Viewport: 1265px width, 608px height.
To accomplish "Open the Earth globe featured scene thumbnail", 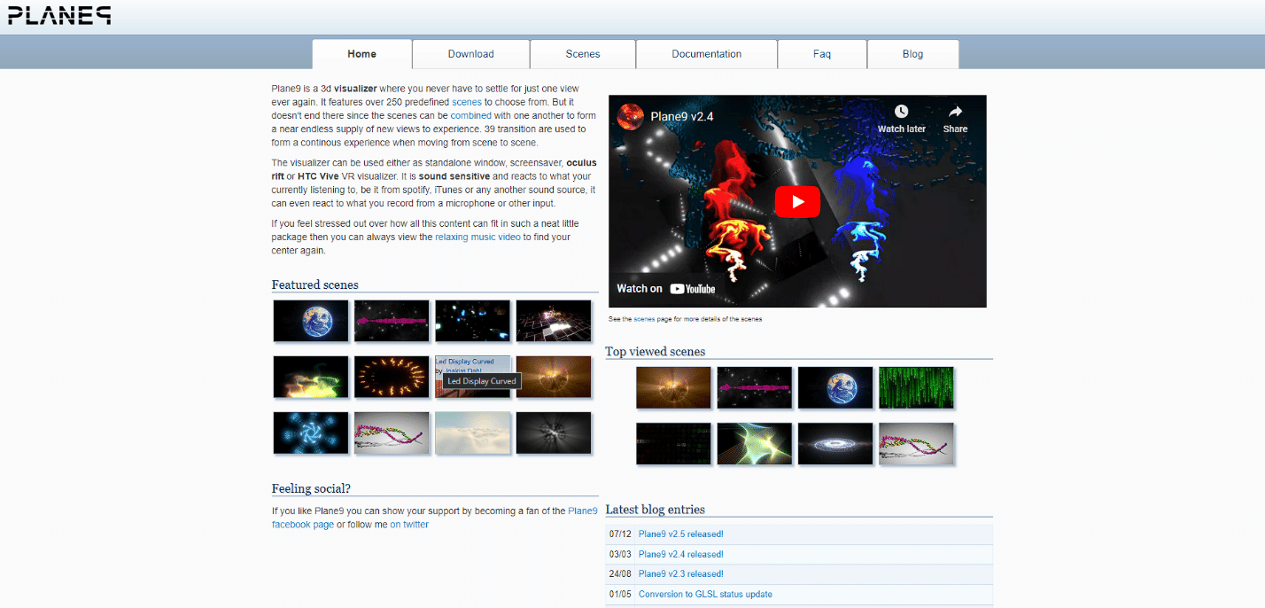I will (x=310, y=321).
